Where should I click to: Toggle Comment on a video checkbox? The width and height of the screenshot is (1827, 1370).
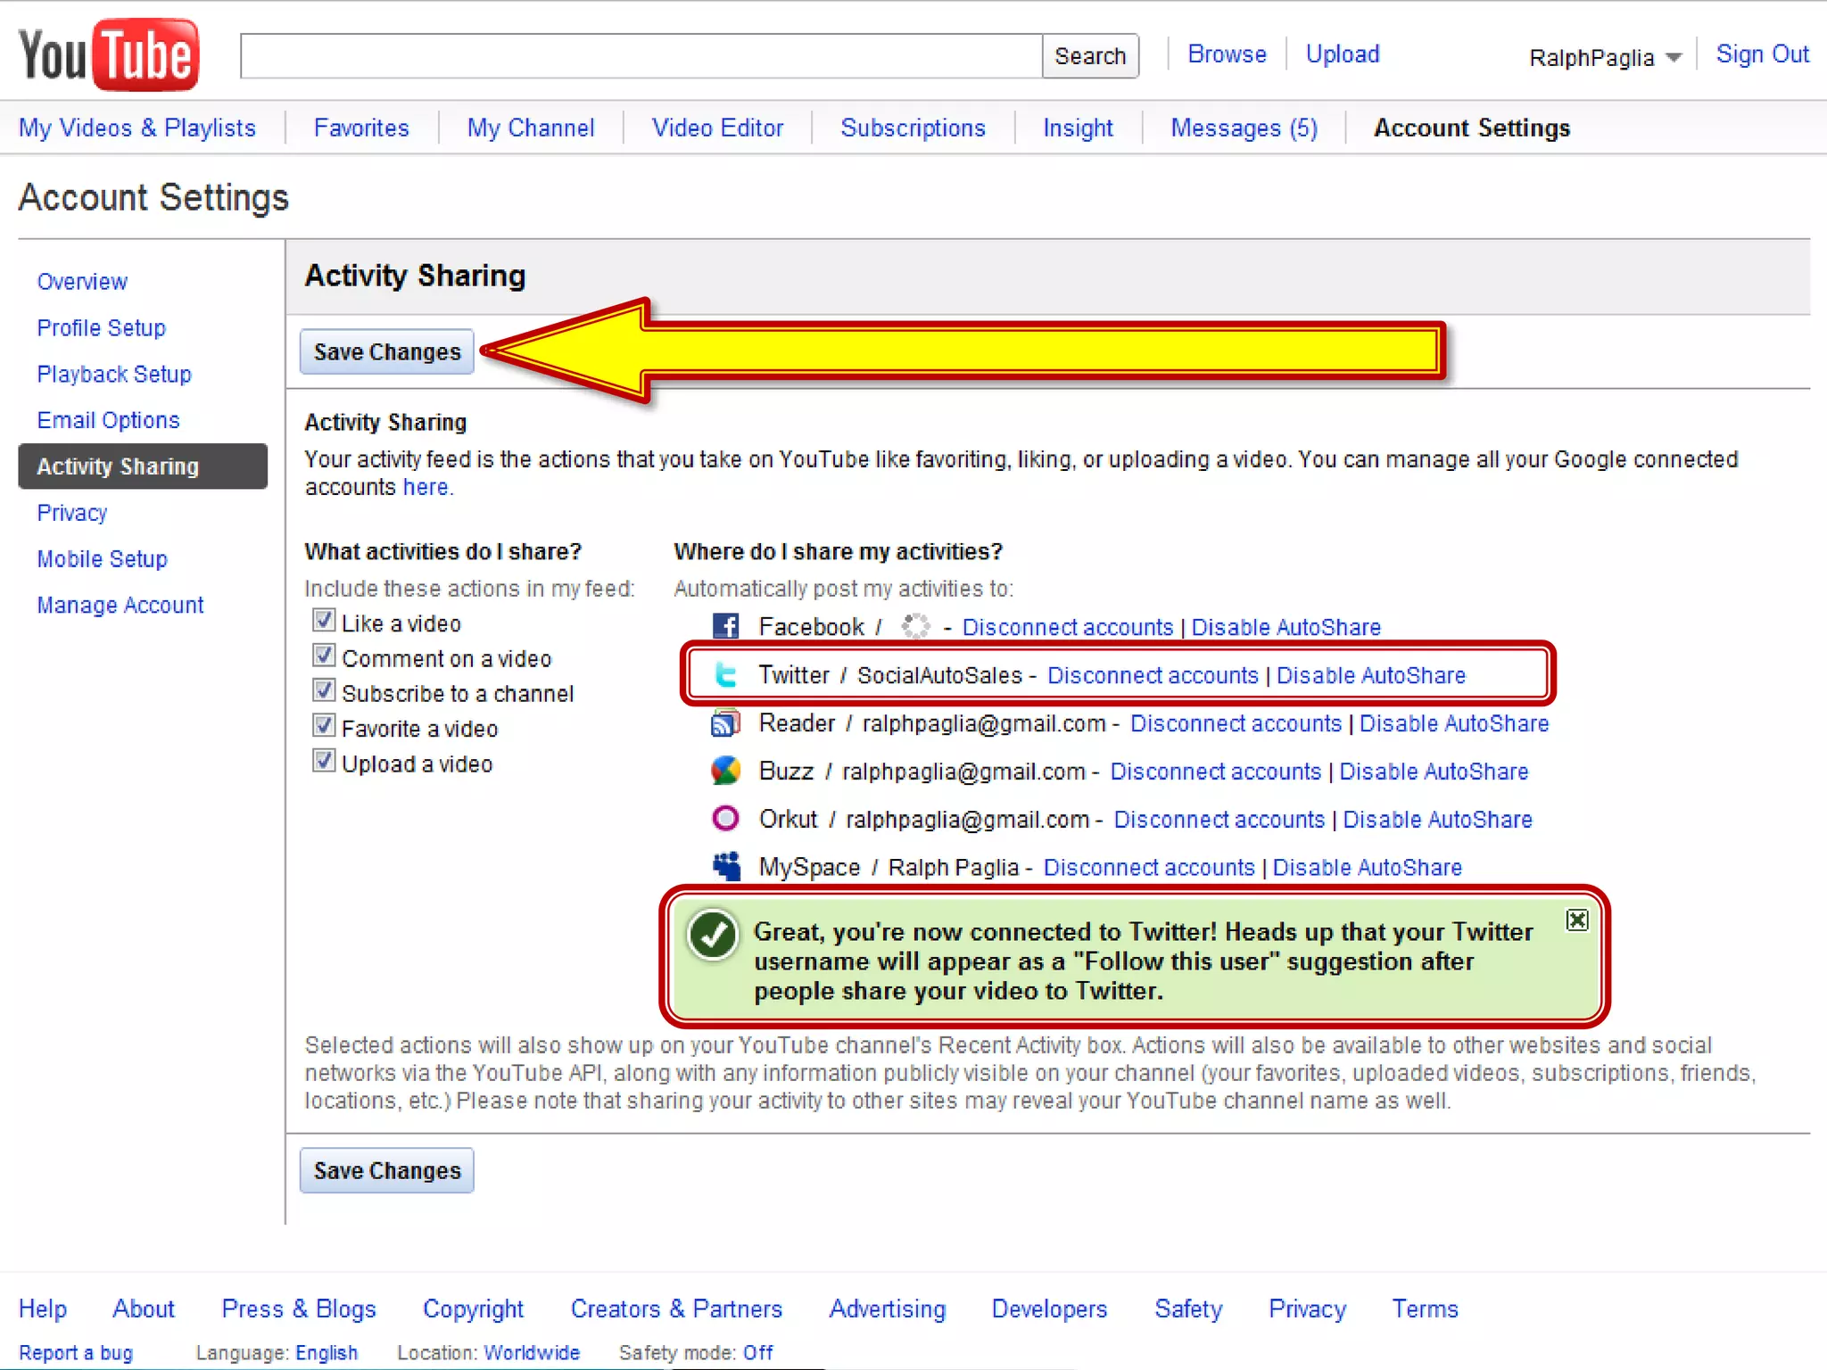pos(324,656)
